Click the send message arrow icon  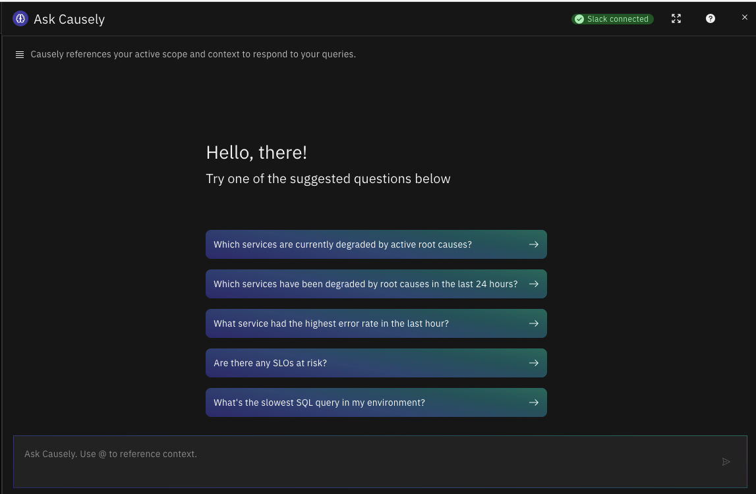(x=726, y=462)
